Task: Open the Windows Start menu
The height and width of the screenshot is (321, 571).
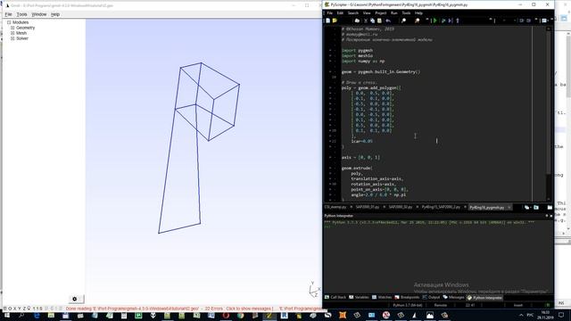Action: point(6,315)
